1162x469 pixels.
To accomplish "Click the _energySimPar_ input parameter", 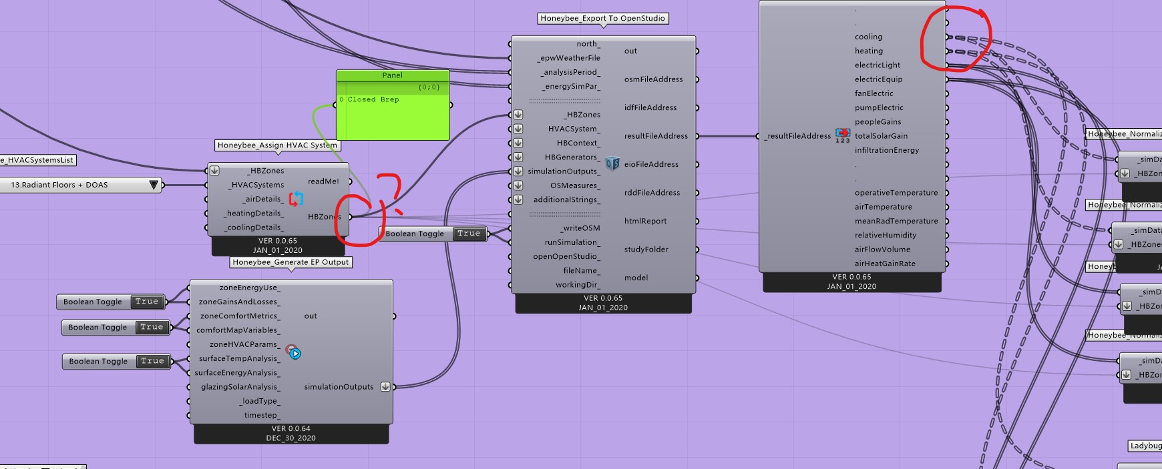I will [x=570, y=86].
